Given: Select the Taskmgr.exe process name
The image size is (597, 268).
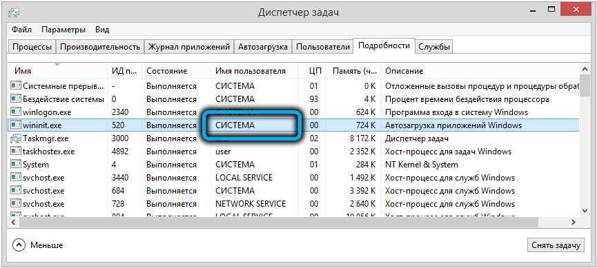Looking at the screenshot, I should 46,138.
